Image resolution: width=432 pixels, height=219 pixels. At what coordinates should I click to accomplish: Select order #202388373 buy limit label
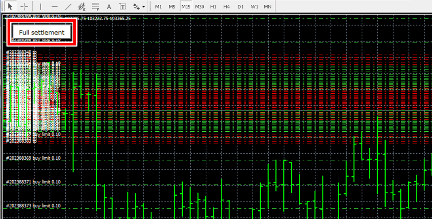(33, 206)
